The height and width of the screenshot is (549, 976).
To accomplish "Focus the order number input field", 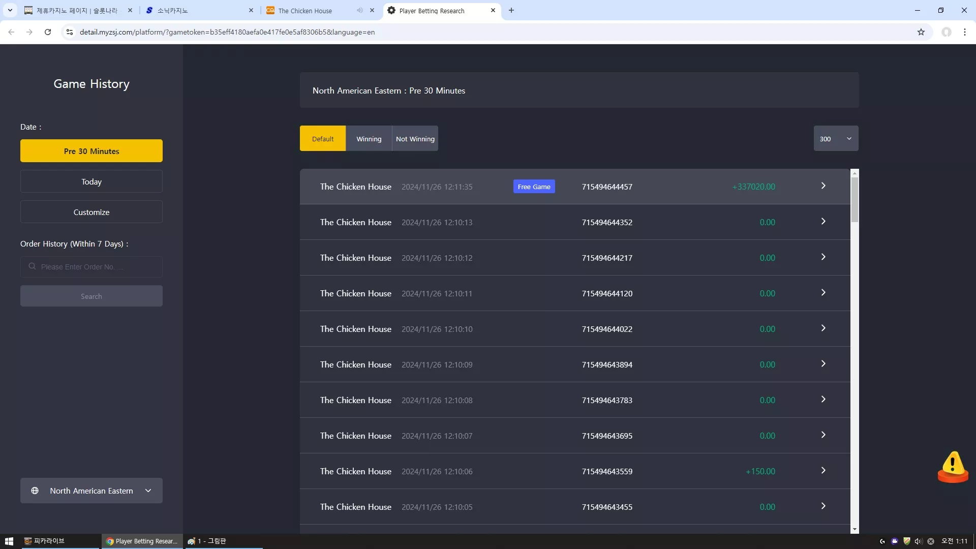I will (91, 267).
